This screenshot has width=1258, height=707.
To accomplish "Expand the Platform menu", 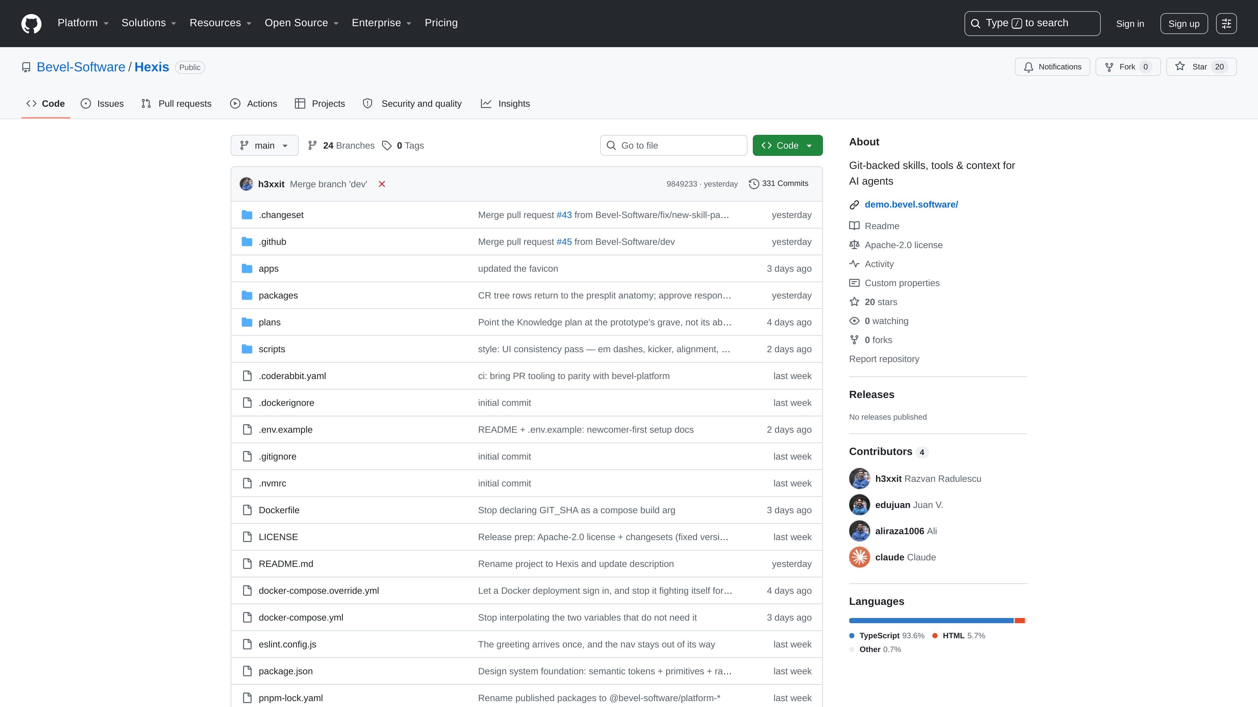I will (83, 23).
